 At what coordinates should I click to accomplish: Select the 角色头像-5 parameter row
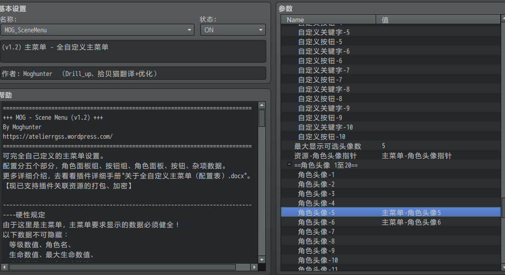(316, 212)
